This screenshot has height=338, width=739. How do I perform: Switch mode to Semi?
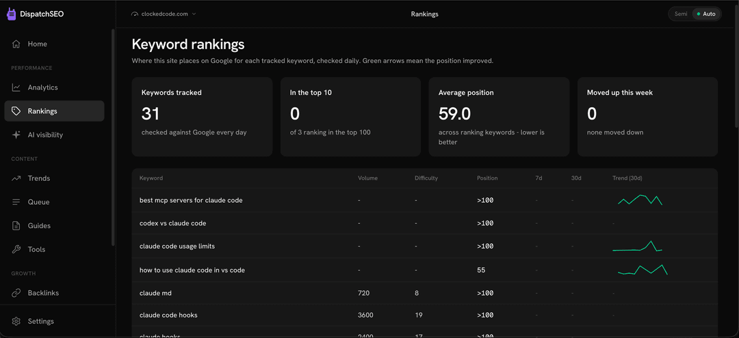681,14
